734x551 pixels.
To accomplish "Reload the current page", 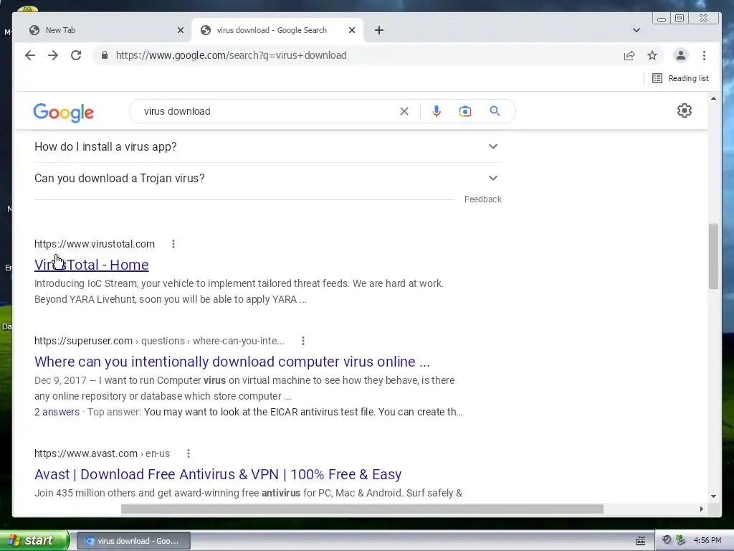I will click(76, 55).
